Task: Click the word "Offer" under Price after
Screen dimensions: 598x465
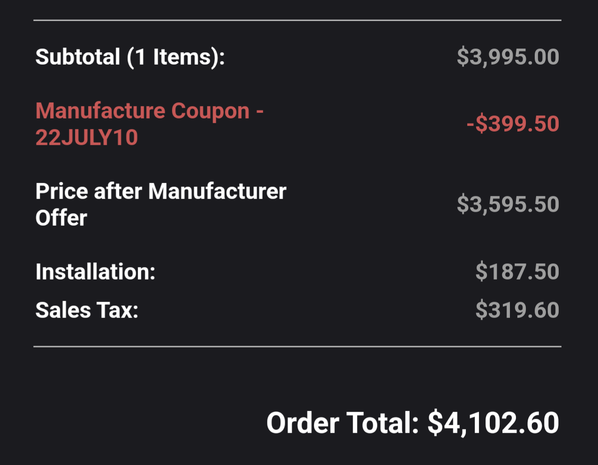Action: pyautogui.click(x=61, y=218)
